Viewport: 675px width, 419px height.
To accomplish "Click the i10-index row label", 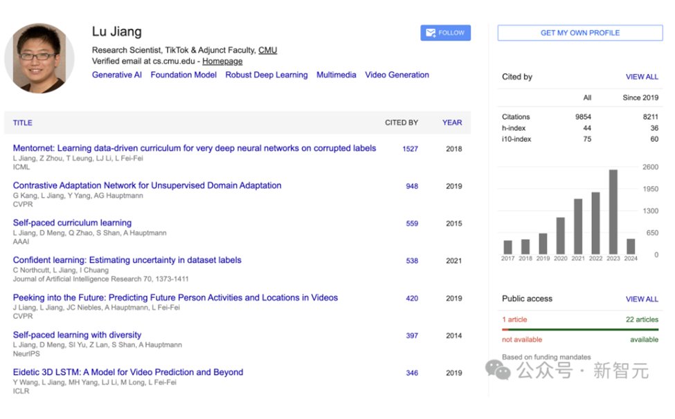I will pyautogui.click(x=516, y=139).
